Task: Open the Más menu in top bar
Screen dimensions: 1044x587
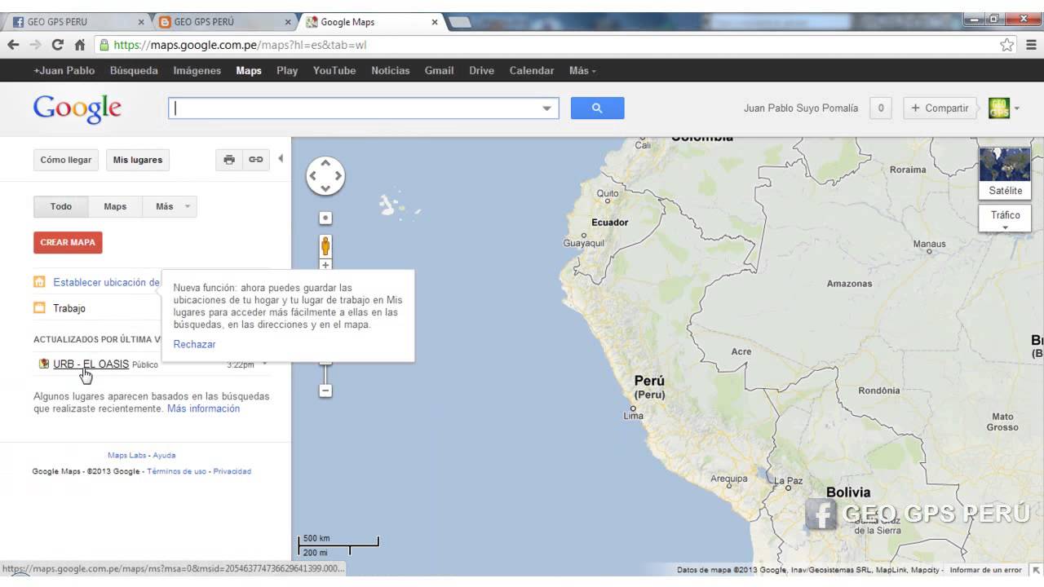Action: point(582,70)
